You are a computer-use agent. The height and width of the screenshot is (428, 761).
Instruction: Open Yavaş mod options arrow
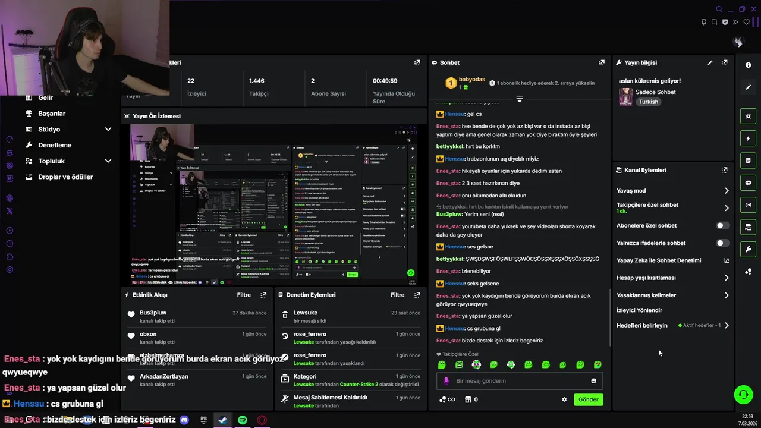[727, 191]
